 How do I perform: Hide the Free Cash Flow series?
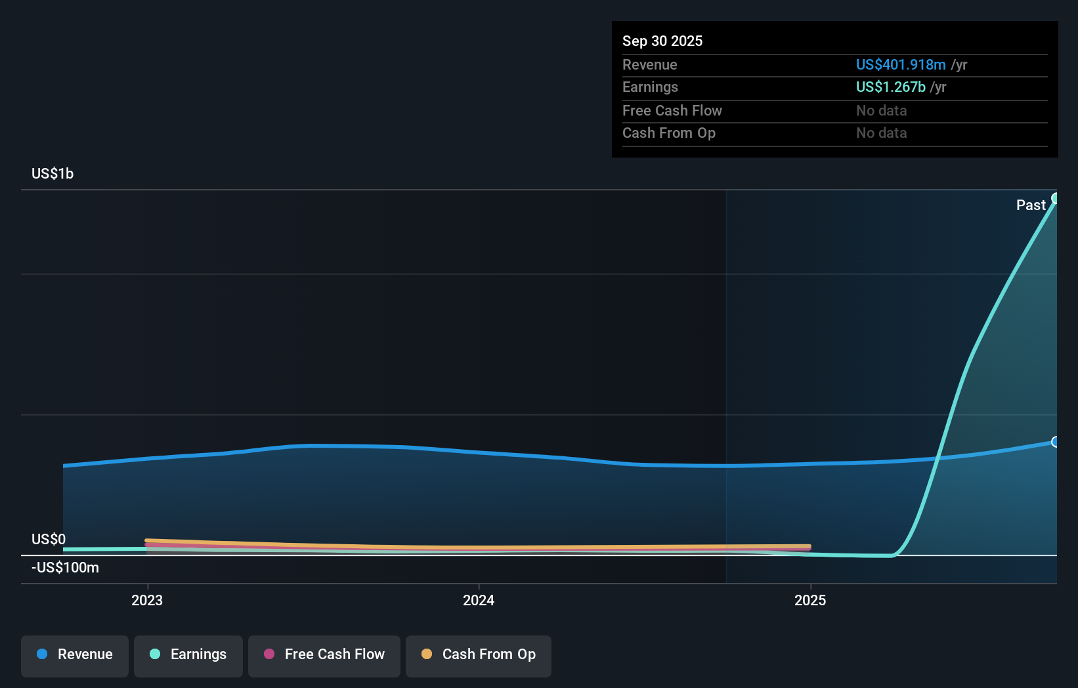324,655
